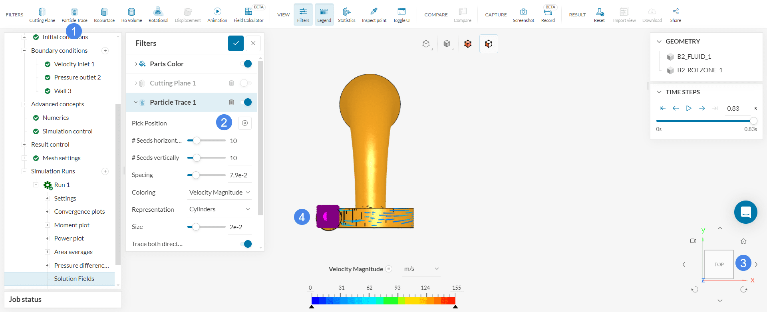This screenshot has height=312, width=767.
Task: Play the time steps animation
Action: click(x=689, y=108)
